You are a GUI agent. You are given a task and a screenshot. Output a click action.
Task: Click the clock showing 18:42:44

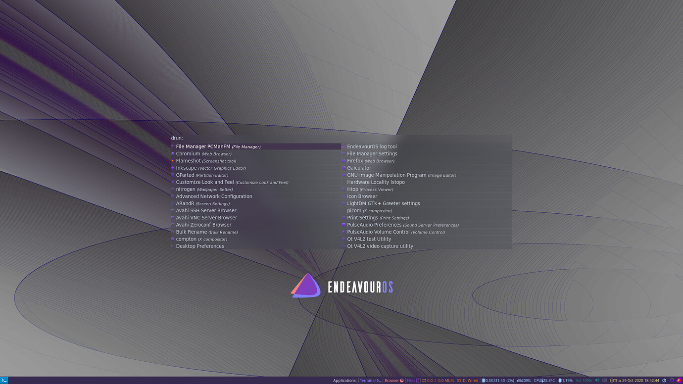tap(638, 381)
